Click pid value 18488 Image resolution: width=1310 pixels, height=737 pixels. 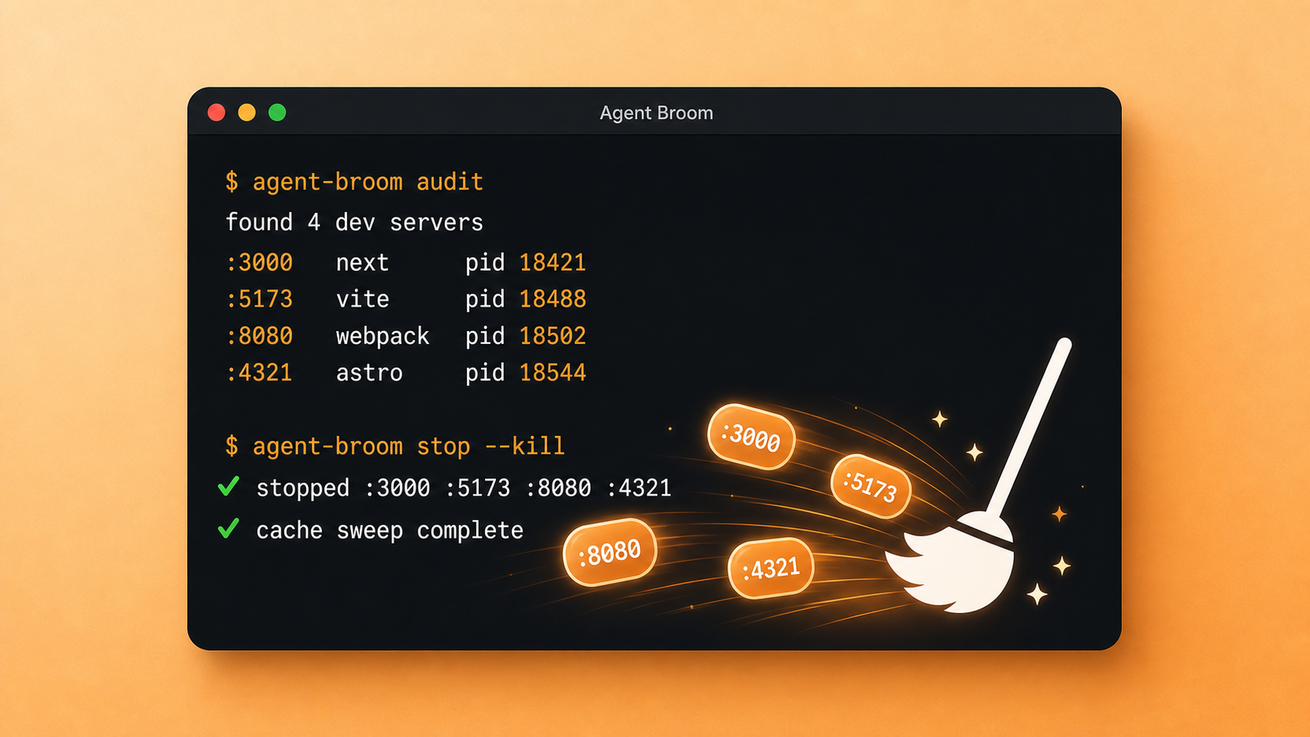coord(552,299)
